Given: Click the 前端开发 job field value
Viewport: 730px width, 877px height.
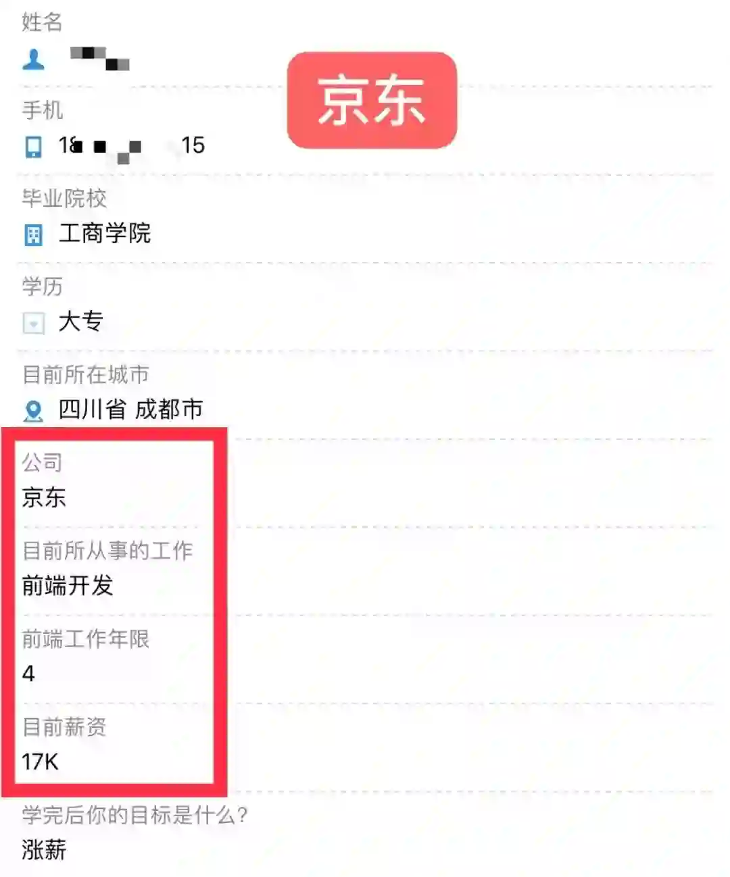Looking at the screenshot, I should point(68,585).
